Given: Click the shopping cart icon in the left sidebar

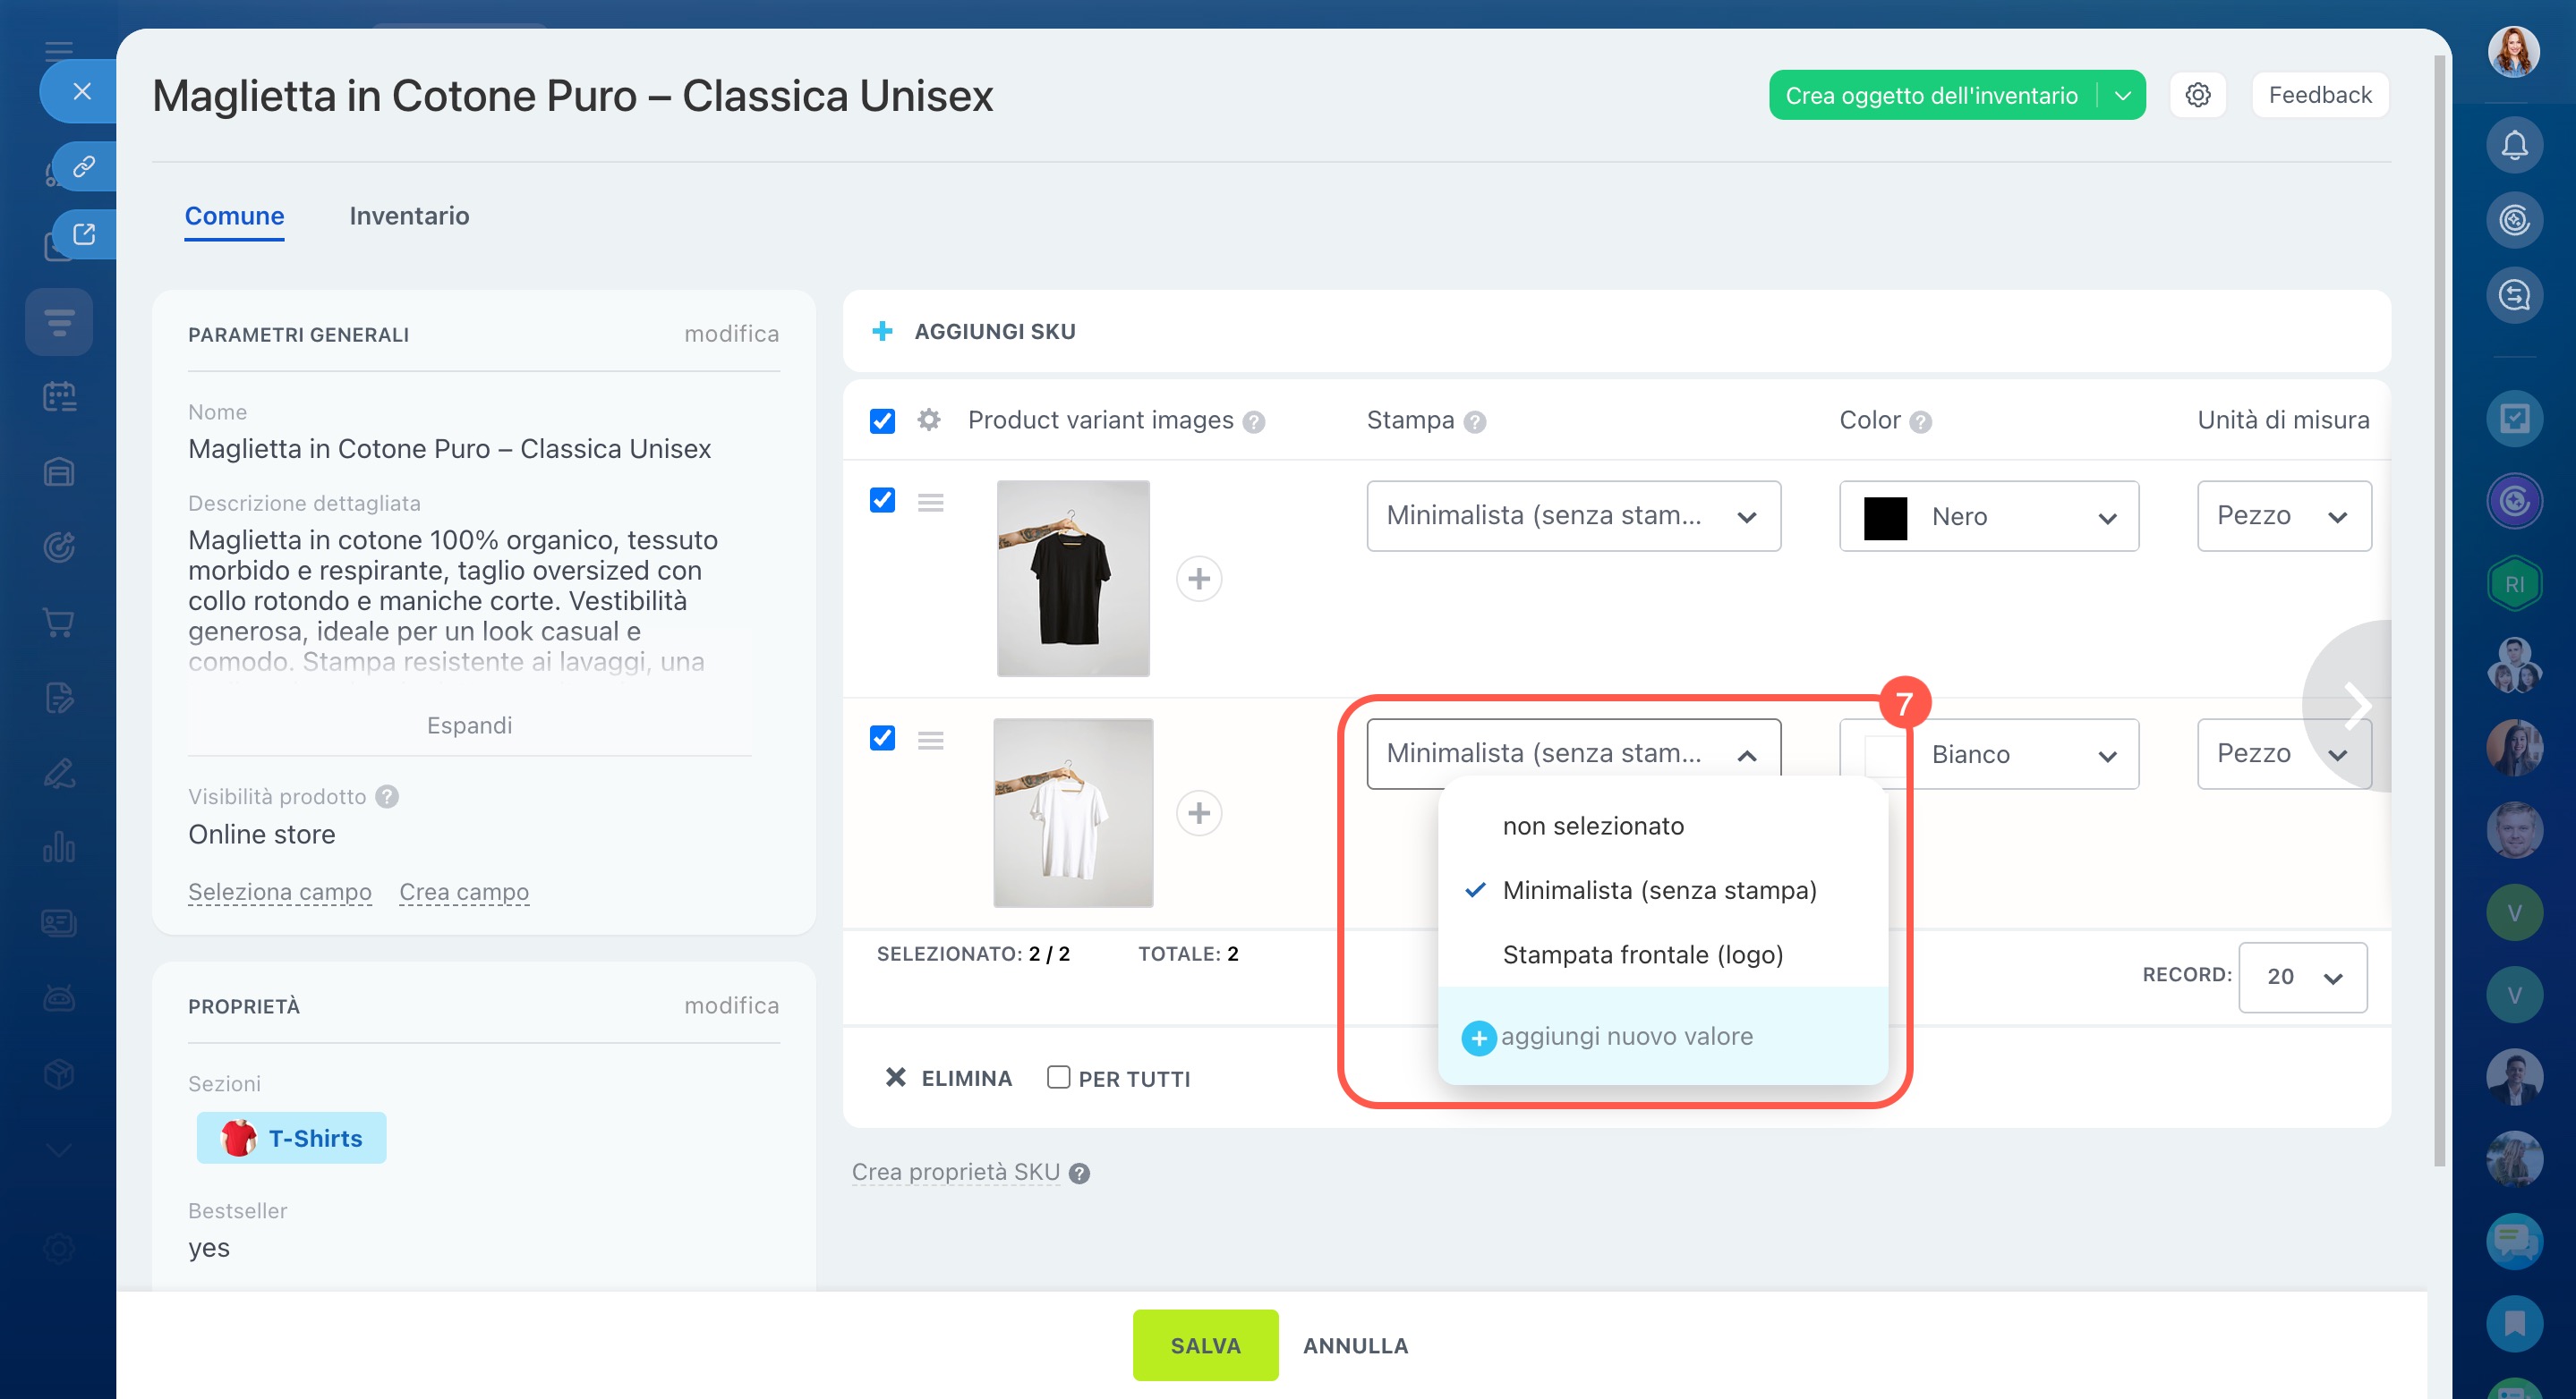Looking at the screenshot, I should coord(59,623).
